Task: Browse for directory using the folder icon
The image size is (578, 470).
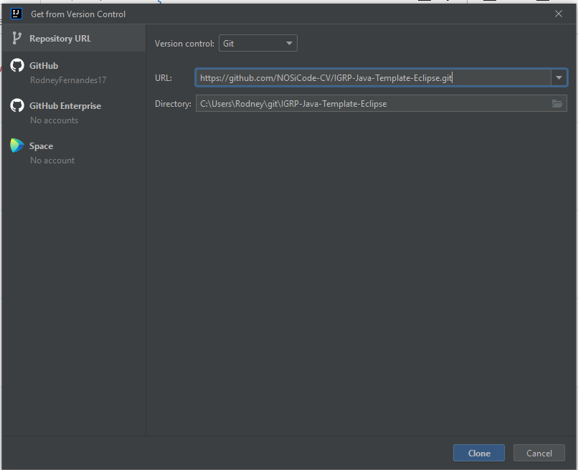Action: pos(557,103)
